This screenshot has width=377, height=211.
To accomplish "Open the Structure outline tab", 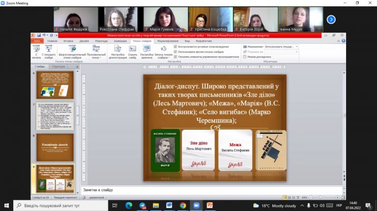I will (58, 67).
